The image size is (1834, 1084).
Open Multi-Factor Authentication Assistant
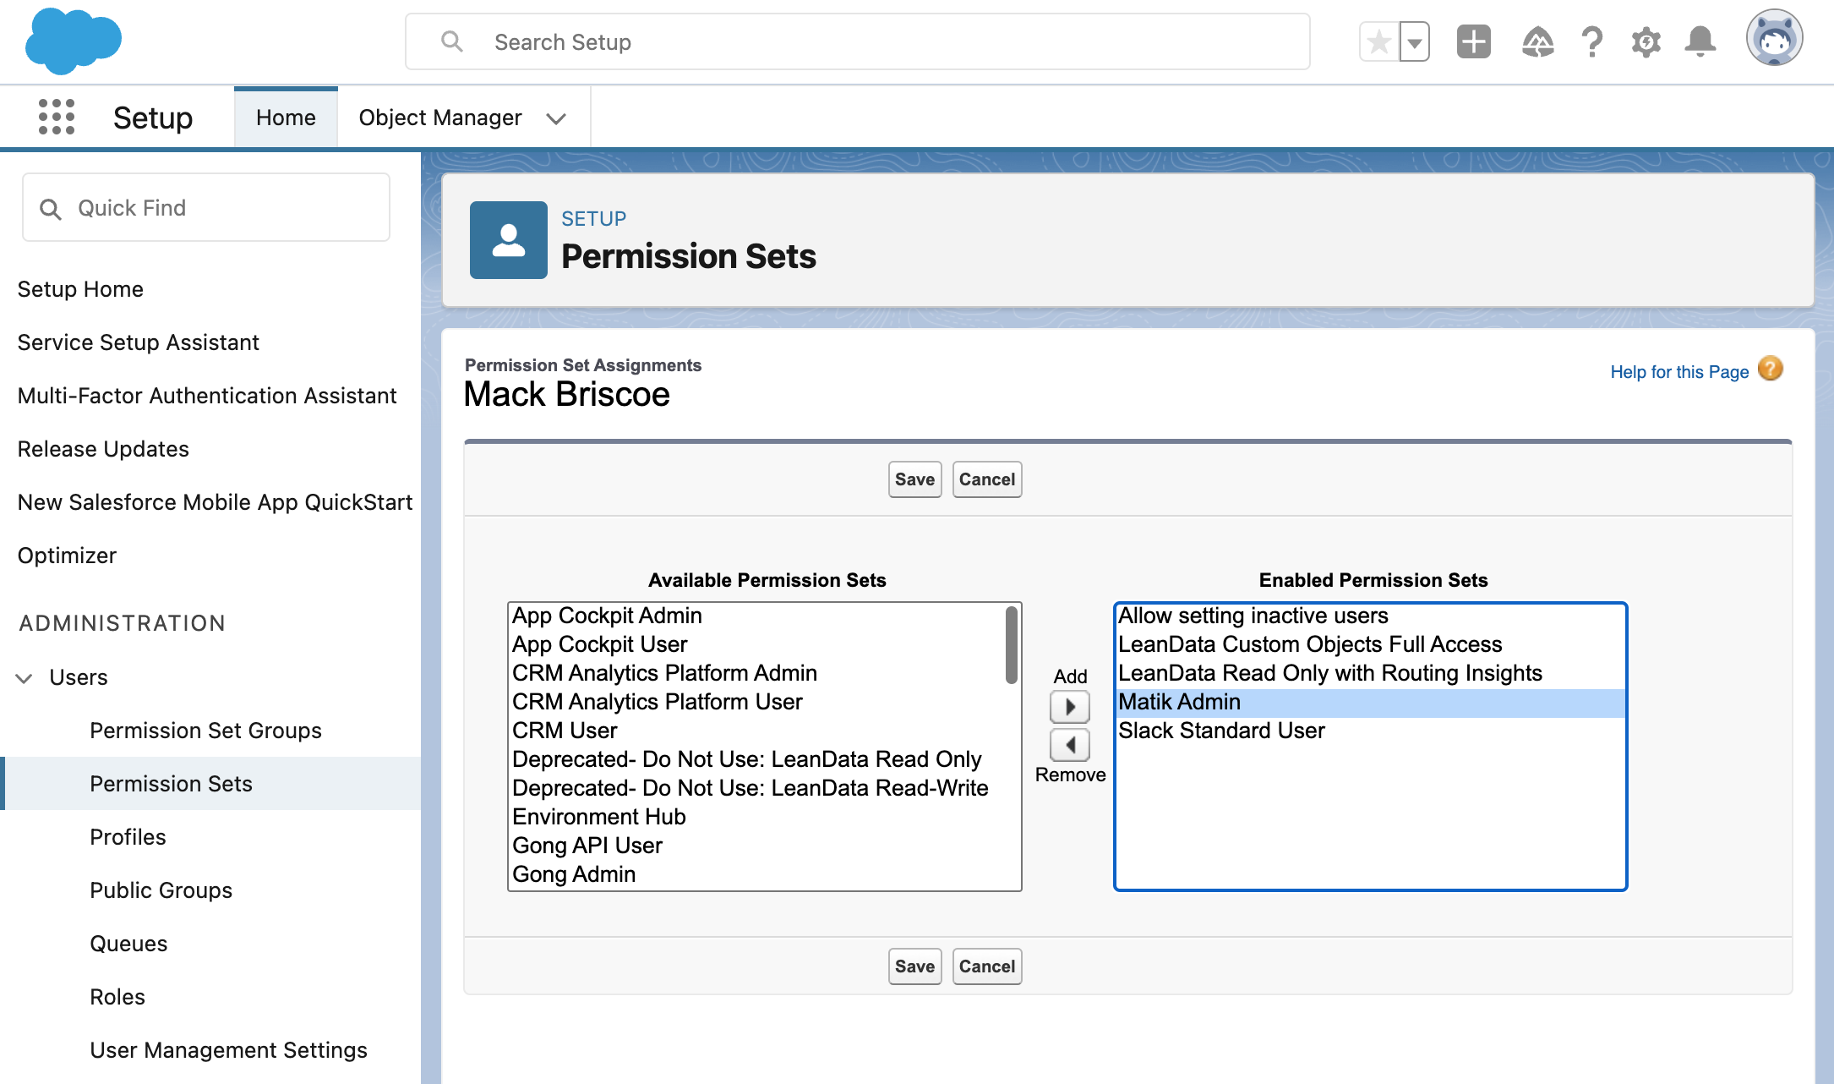[207, 396]
